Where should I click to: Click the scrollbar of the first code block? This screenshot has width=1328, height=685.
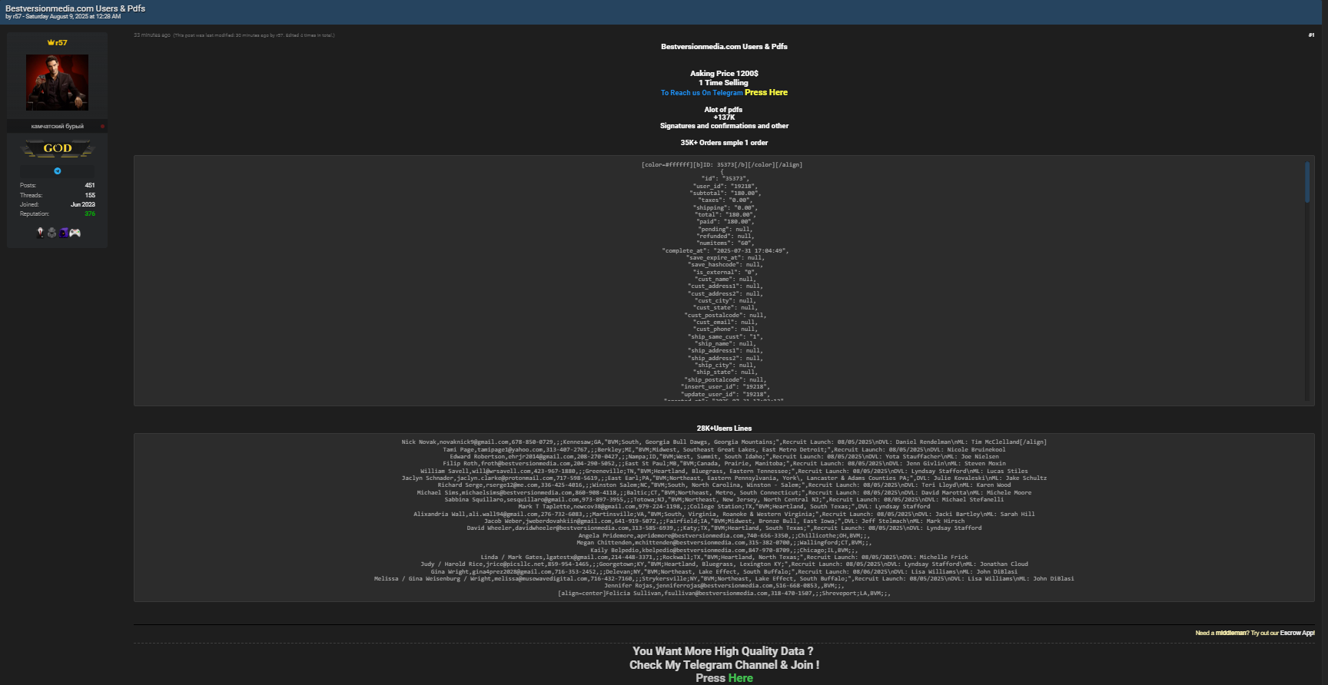pyautogui.click(x=1306, y=182)
